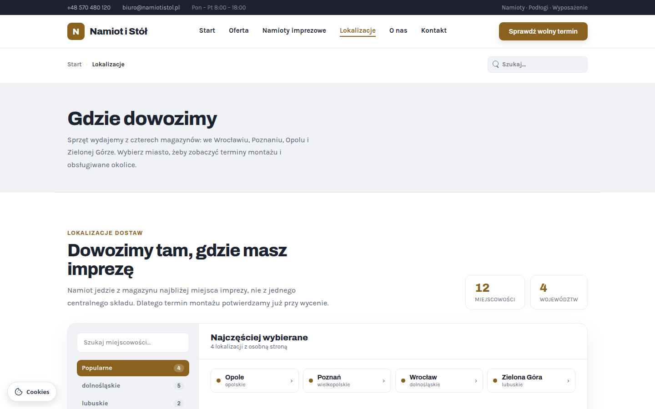Click the Zielona Góra card chevron arrow

point(568,381)
